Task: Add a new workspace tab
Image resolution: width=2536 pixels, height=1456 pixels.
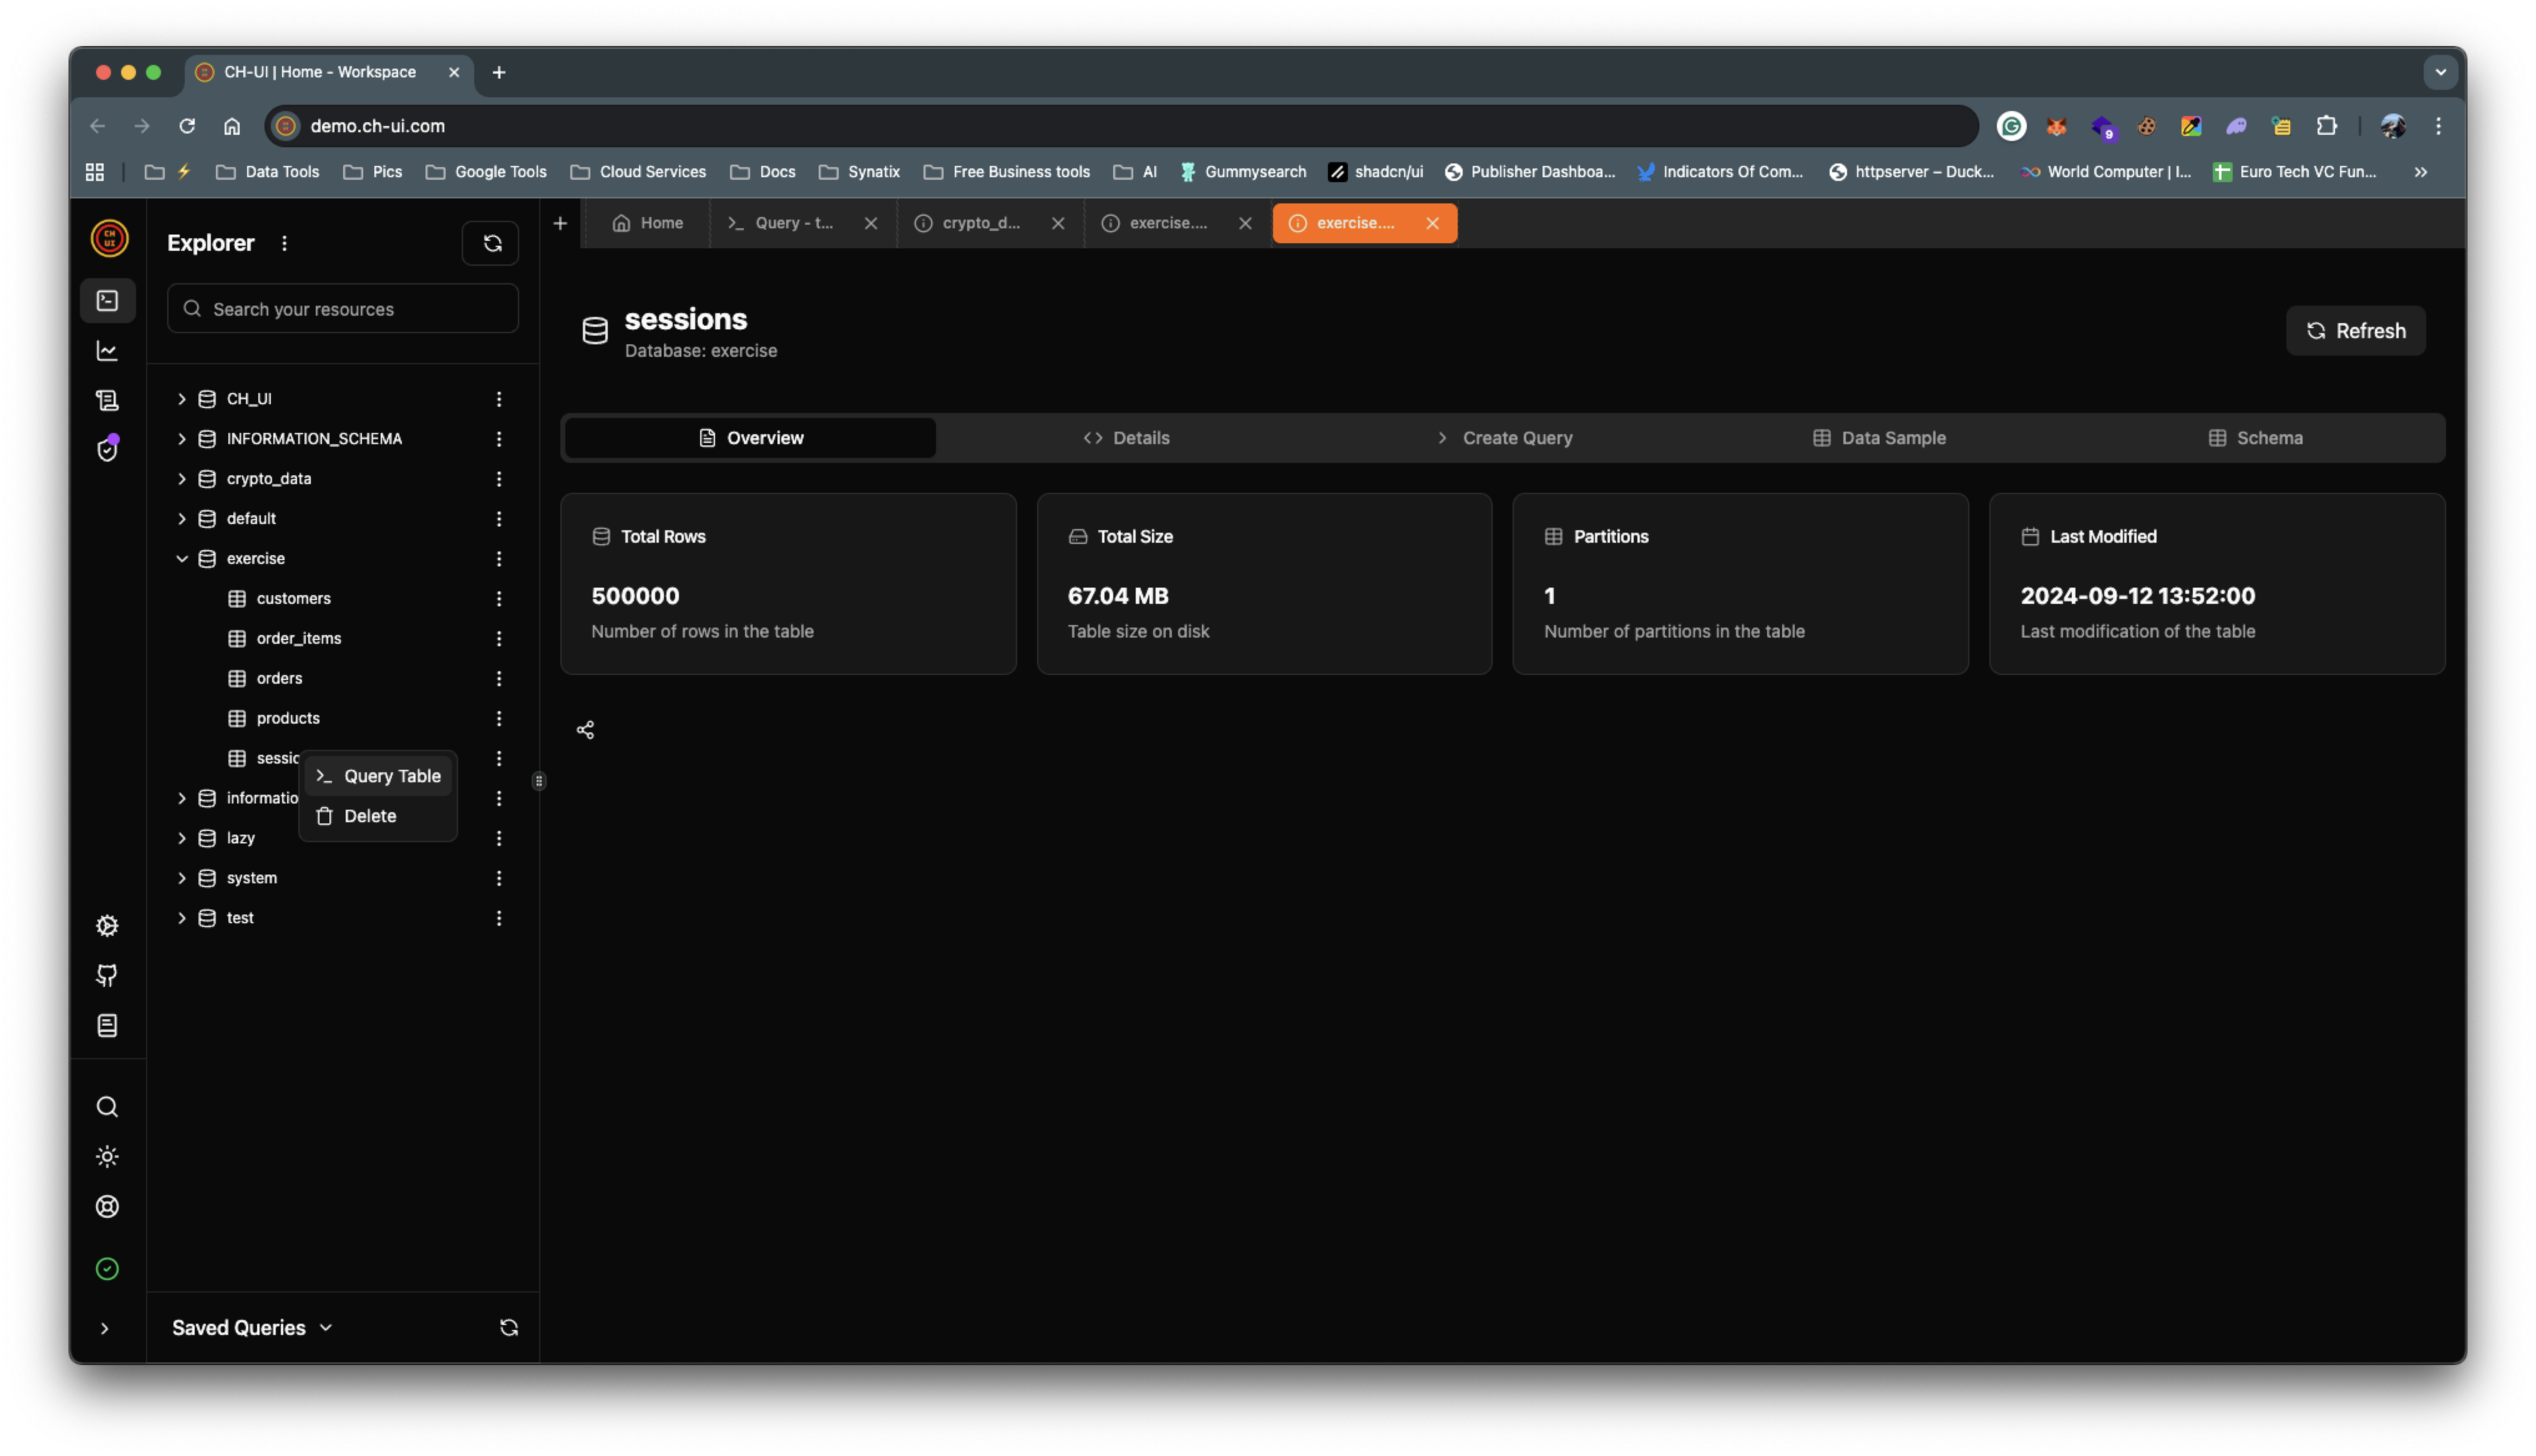Action: point(560,223)
